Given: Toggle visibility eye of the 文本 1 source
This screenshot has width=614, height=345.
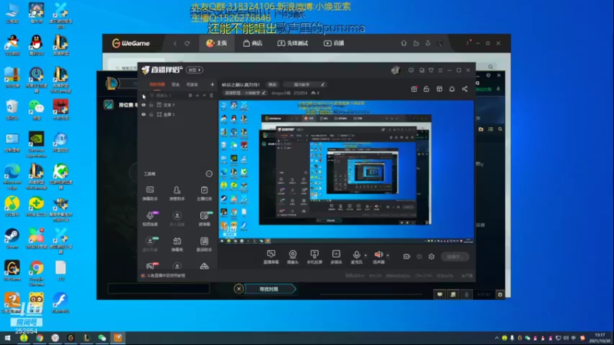Looking at the screenshot, I should 144,105.
